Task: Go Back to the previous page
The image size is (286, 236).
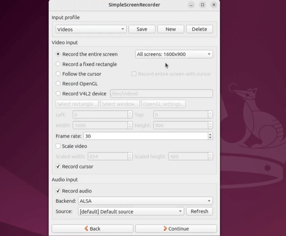Action: point(92,229)
